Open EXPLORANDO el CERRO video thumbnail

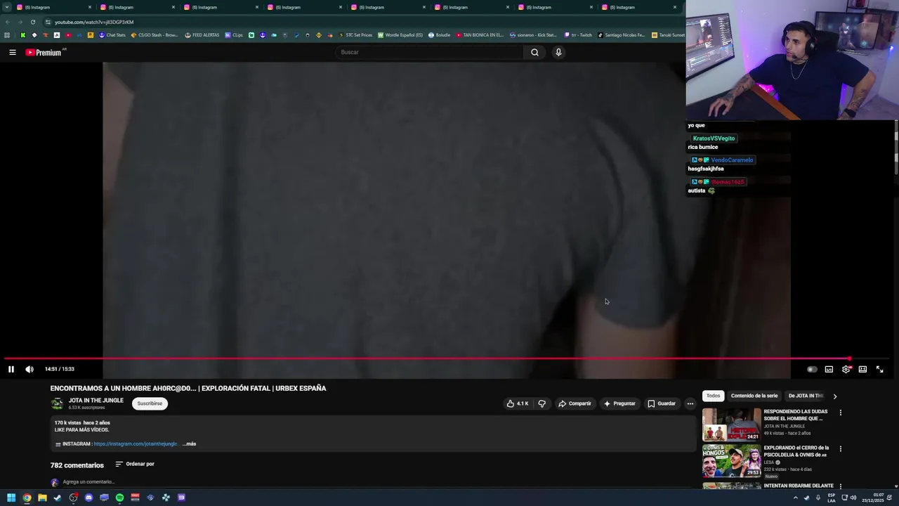(x=731, y=461)
